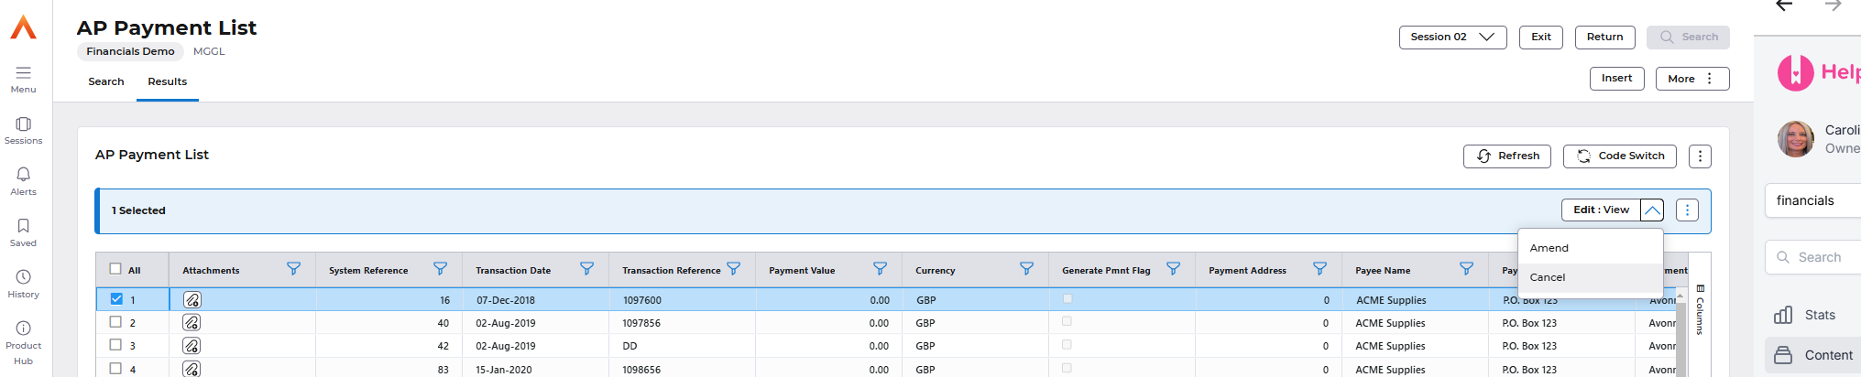This screenshot has height=377, width=1861.
Task: Click the 07-Dec-2018 date cell
Action: [535, 300]
